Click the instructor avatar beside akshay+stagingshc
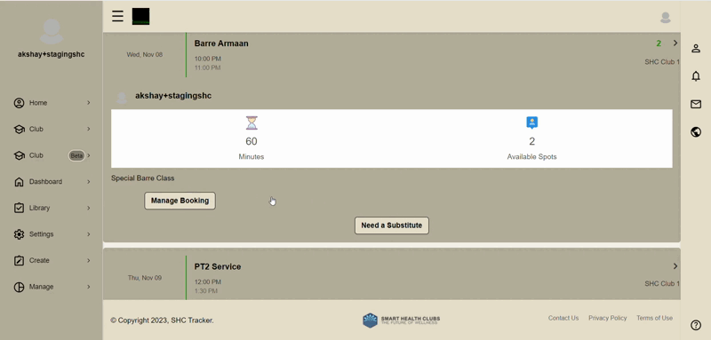The image size is (711, 340). coord(122,98)
